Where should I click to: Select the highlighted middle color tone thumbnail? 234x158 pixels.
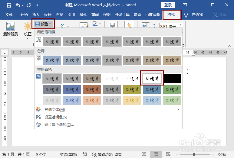[x=112, y=60]
